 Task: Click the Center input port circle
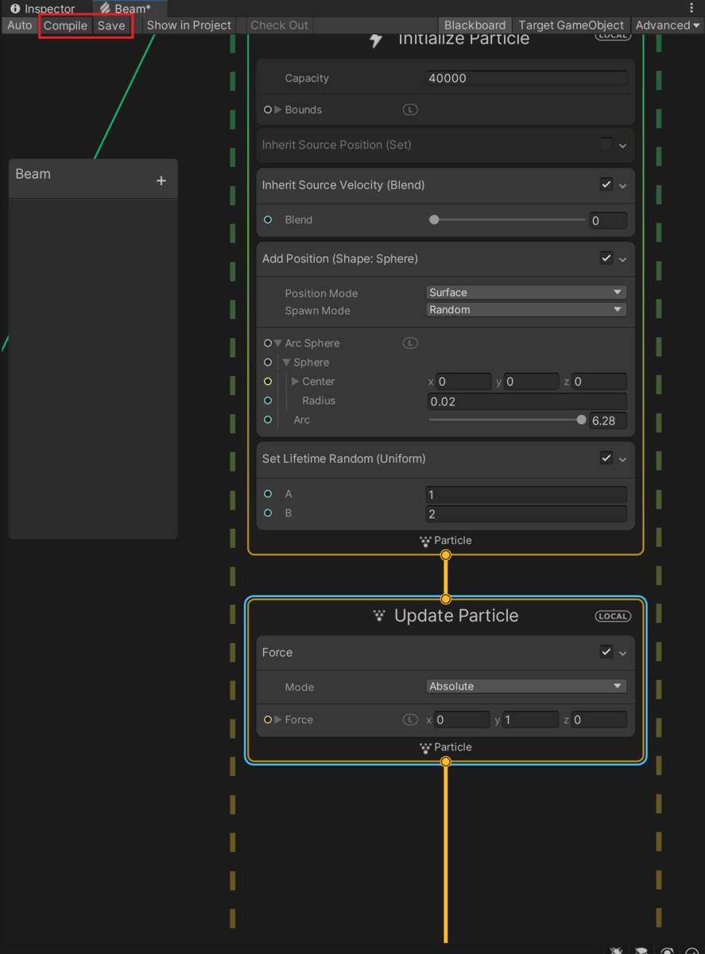pyautogui.click(x=268, y=382)
